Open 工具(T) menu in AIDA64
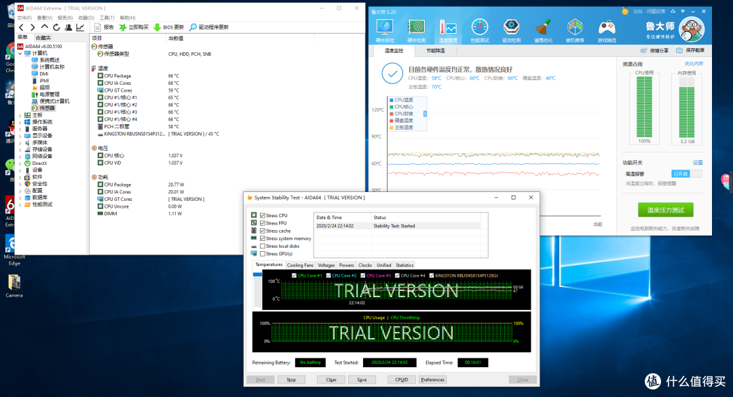Viewport: 733px width, 397px height. [x=107, y=18]
